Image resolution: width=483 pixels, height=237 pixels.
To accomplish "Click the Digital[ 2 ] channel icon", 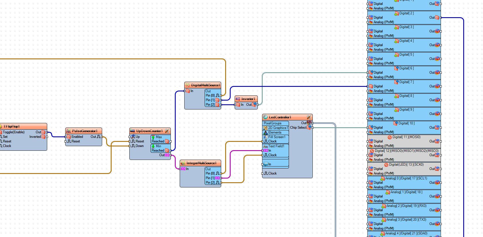I will [397, 13].
